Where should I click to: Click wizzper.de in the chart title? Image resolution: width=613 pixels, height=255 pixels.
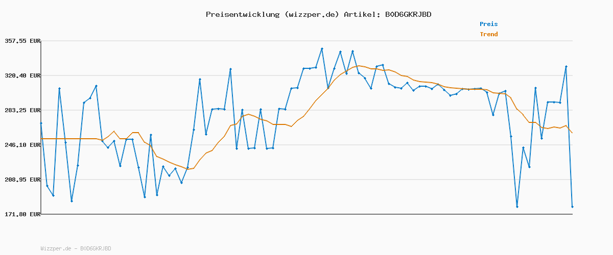(312, 14)
